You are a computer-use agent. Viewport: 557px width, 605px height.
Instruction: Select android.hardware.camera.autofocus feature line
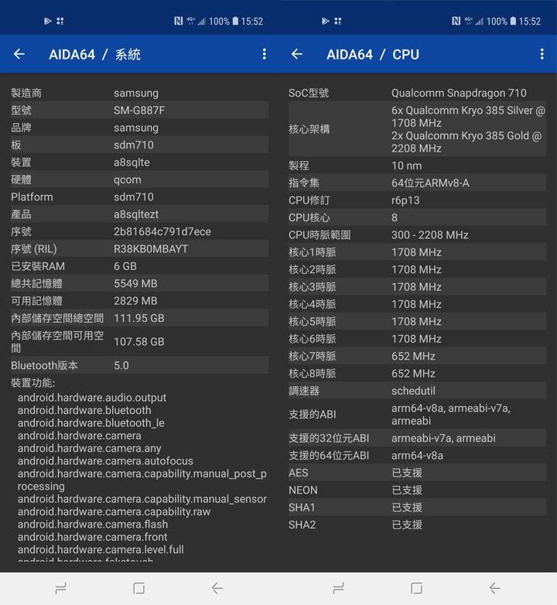(105, 461)
